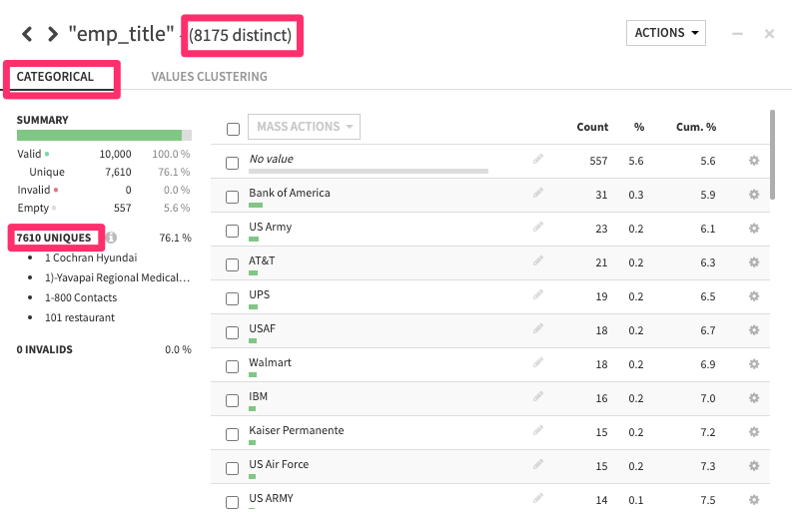Viewport: 792px width, 512px height.
Task: Tick the select-all checkbox in header
Action: (233, 129)
